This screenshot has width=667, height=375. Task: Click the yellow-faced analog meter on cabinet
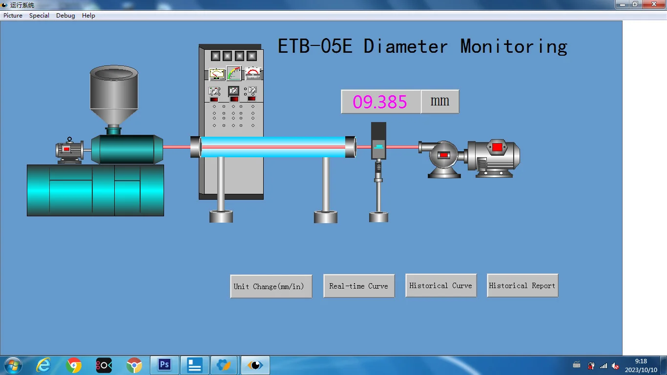[x=217, y=74]
